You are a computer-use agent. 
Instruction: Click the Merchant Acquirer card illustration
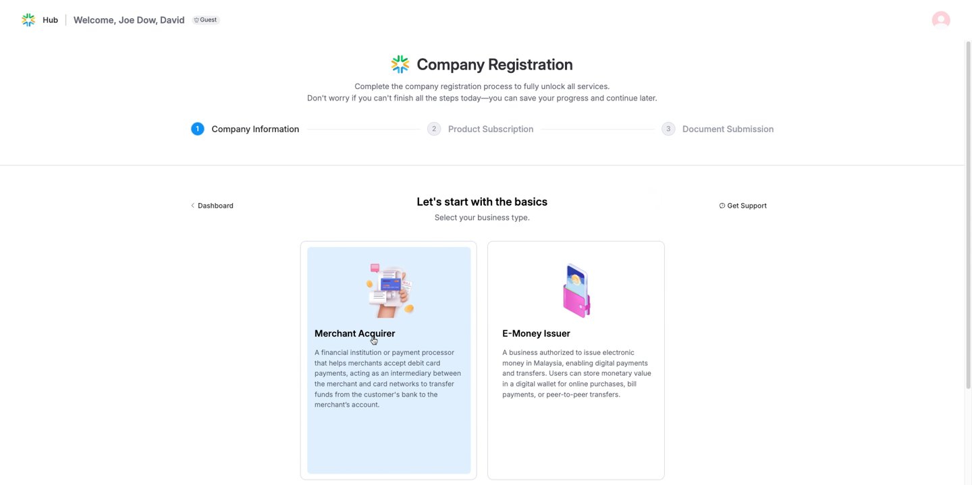(389, 290)
